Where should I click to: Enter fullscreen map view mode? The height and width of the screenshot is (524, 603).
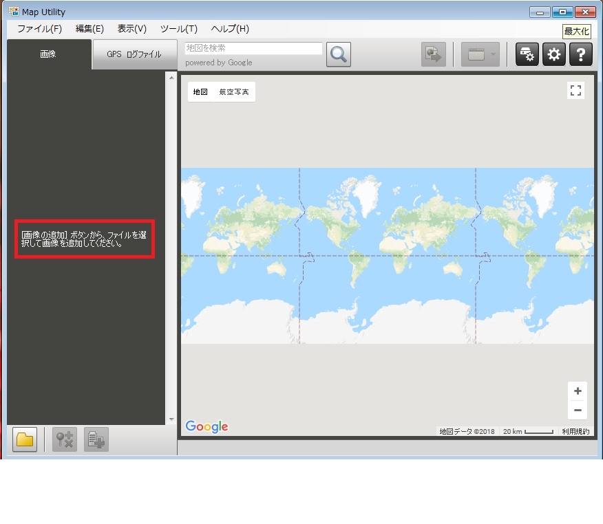coord(575,90)
